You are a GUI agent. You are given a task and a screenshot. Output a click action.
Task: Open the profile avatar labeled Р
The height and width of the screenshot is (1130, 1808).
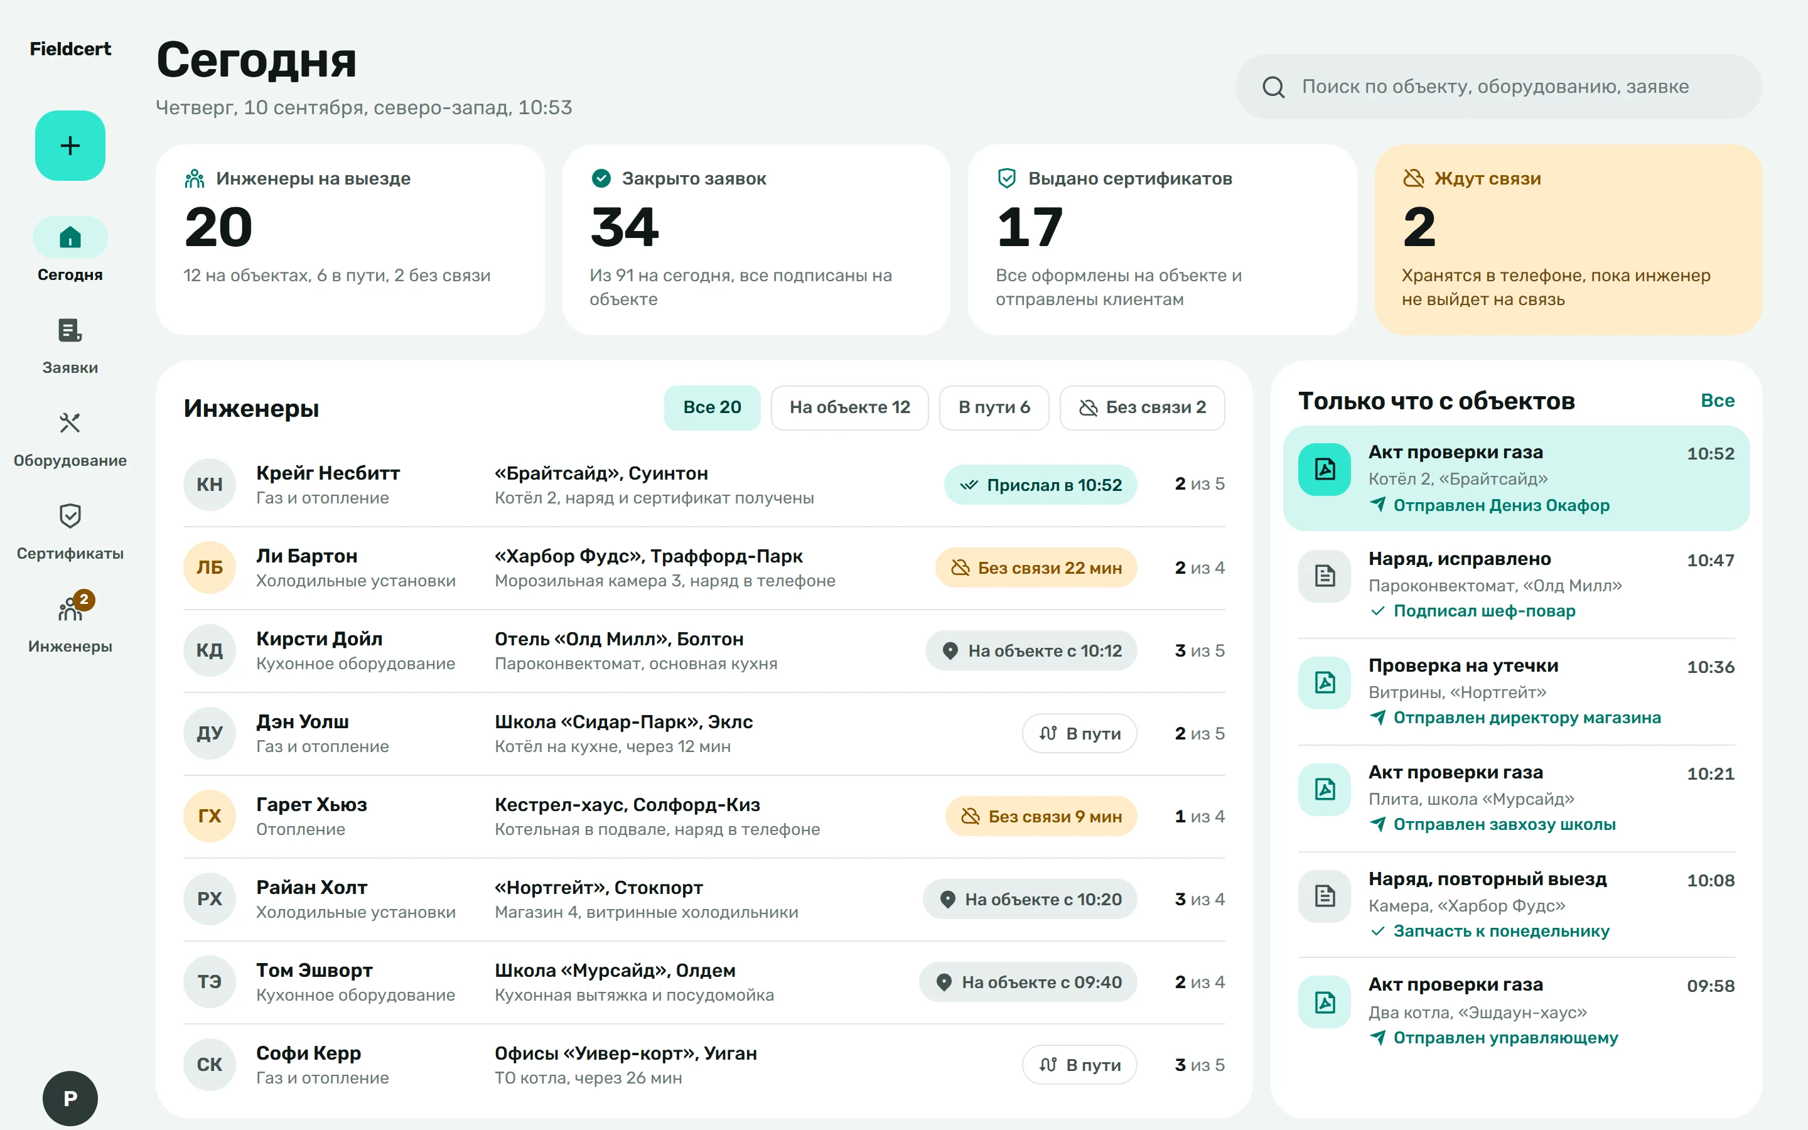[70, 1098]
